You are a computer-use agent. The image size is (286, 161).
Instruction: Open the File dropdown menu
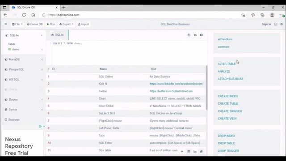pyautogui.click(x=17, y=24)
